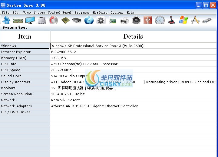Open the clock time icon
The height and width of the screenshot is (157, 218).
[x=160, y=20]
